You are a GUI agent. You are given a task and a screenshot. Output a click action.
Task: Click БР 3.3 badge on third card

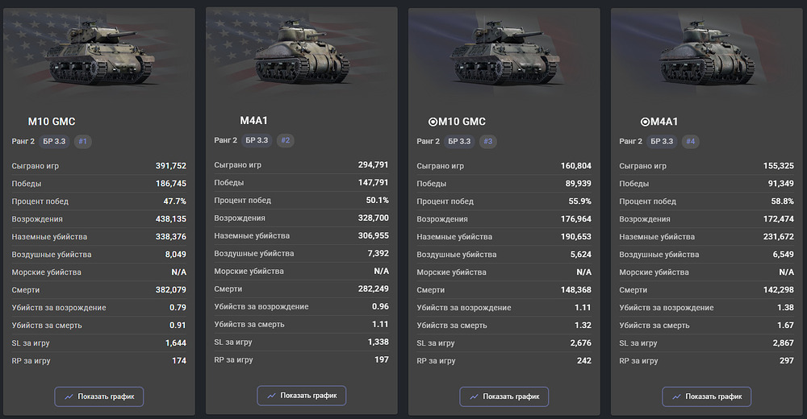pyautogui.click(x=459, y=142)
